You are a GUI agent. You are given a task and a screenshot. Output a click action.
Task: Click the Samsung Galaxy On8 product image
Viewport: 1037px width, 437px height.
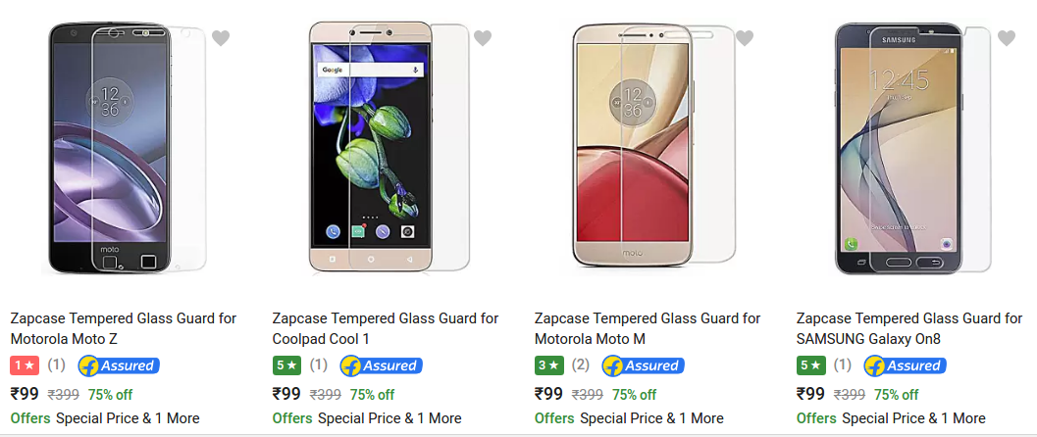click(912, 148)
